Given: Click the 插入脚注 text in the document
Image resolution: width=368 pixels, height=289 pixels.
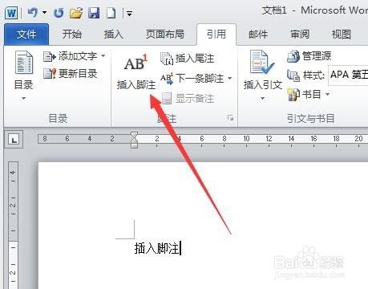Looking at the screenshot, I should 157,248.
